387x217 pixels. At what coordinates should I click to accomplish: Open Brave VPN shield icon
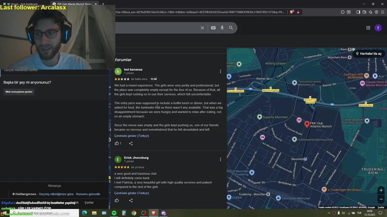tap(376, 12)
